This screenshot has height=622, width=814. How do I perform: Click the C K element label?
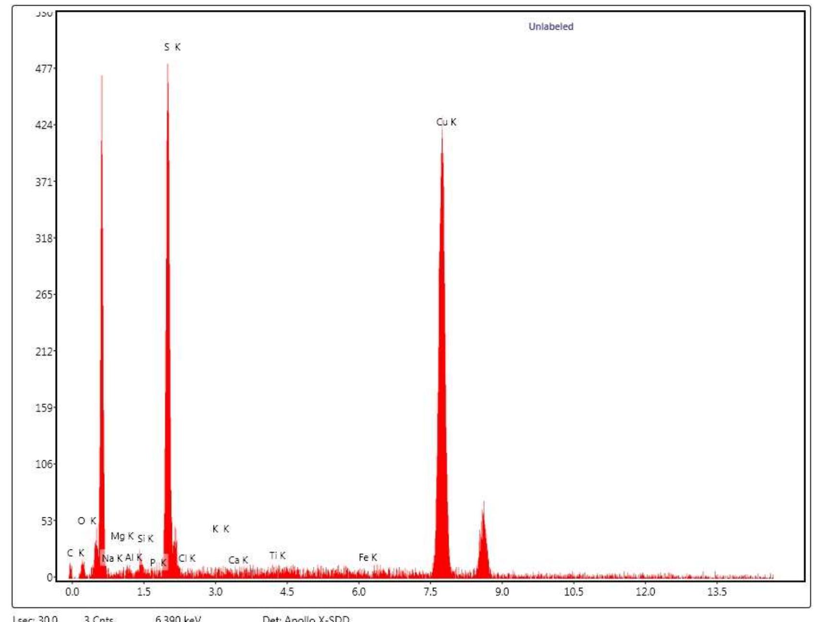[75, 553]
